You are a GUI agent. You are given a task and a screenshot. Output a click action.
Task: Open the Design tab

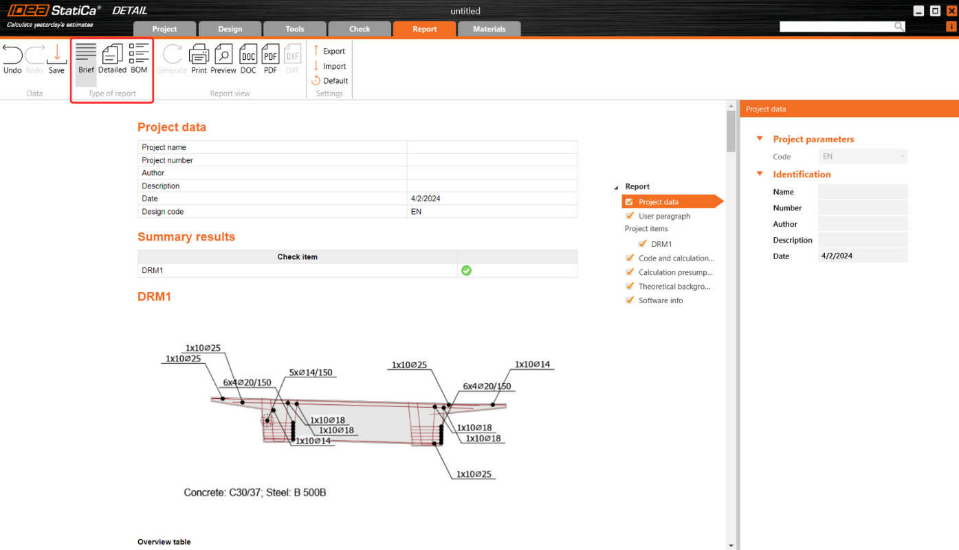coord(230,29)
